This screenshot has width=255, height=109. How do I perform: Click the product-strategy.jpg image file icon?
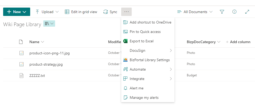pos(21,64)
